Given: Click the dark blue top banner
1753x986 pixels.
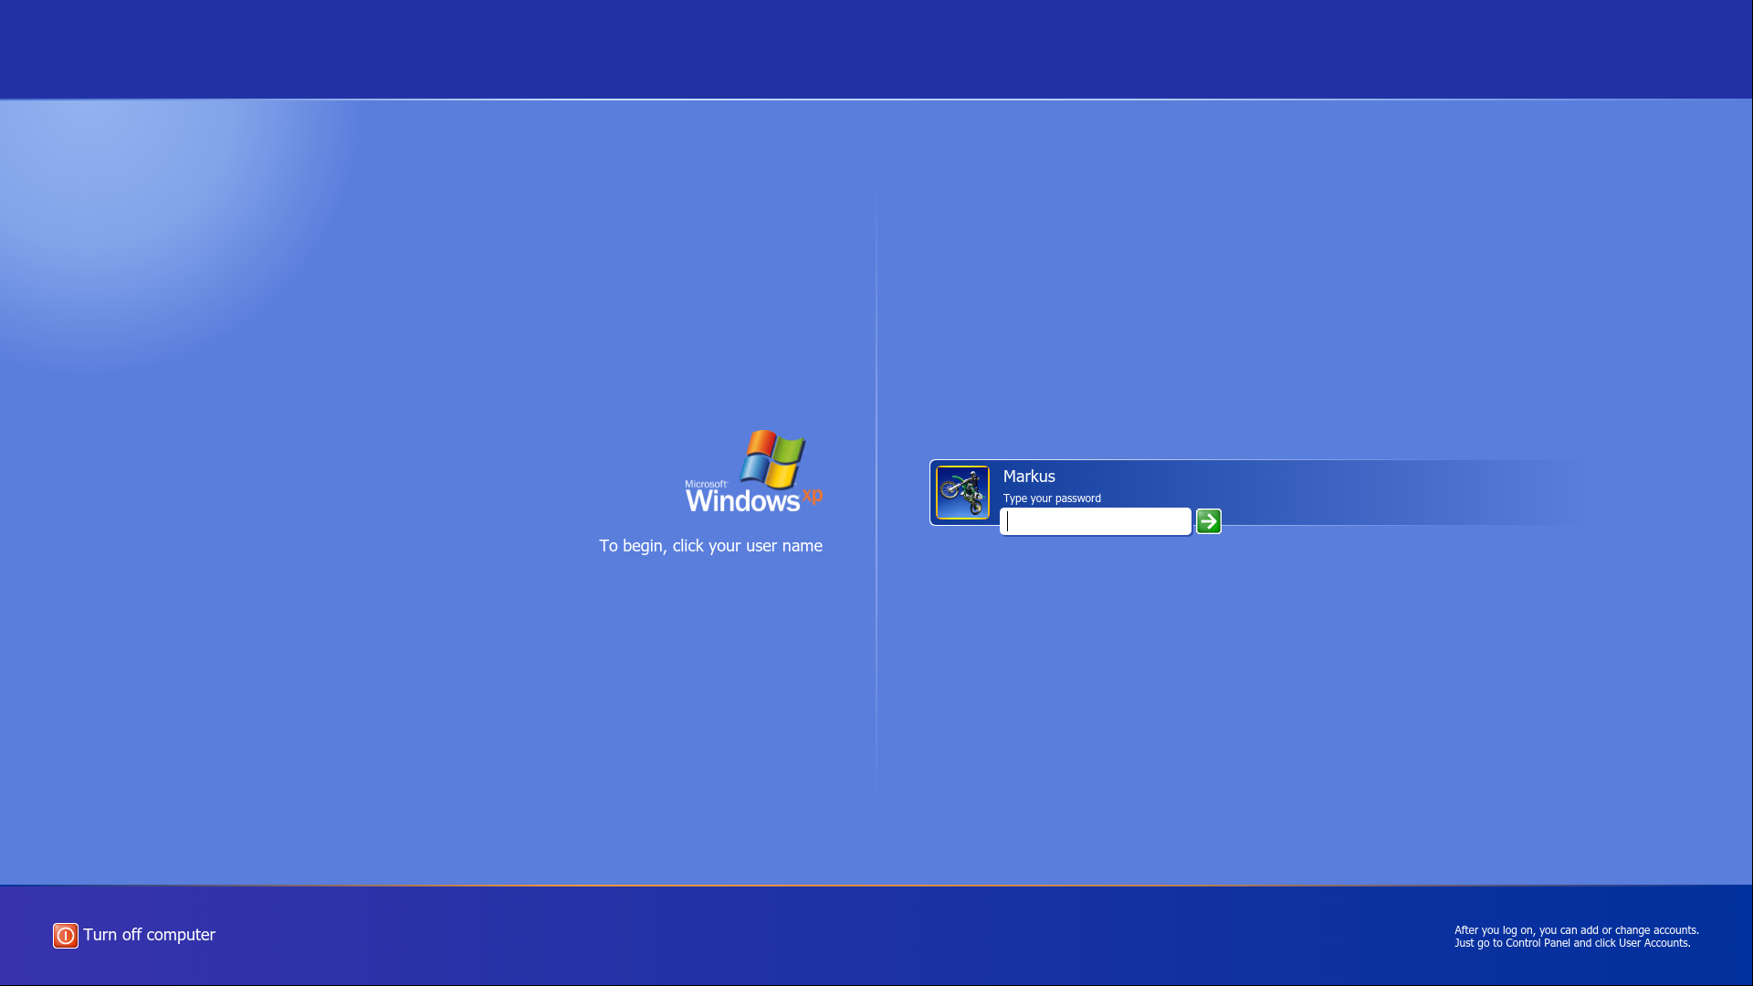Looking at the screenshot, I should click(876, 47).
